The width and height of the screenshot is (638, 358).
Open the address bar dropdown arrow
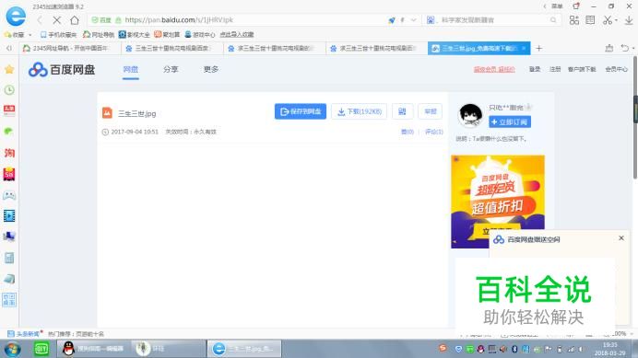[x=413, y=20]
